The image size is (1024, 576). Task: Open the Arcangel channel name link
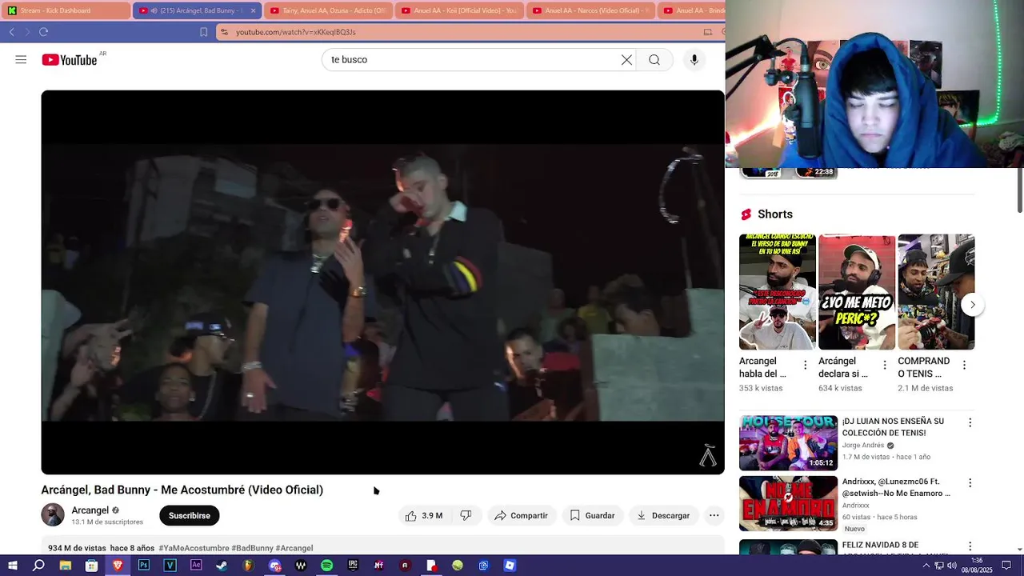click(90, 510)
